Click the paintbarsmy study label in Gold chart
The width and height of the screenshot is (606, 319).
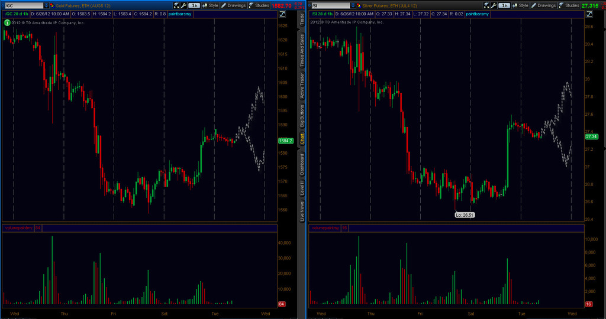coord(180,14)
